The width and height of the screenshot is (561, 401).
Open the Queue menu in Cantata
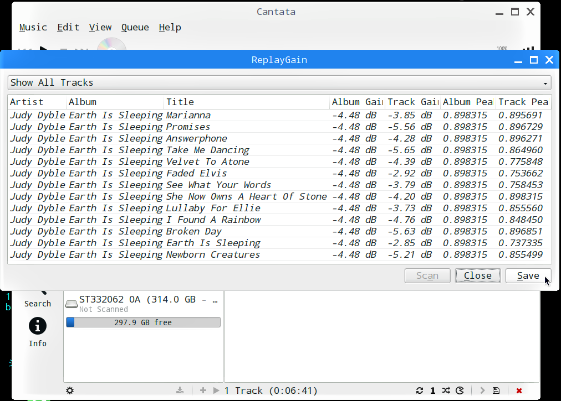tap(135, 28)
